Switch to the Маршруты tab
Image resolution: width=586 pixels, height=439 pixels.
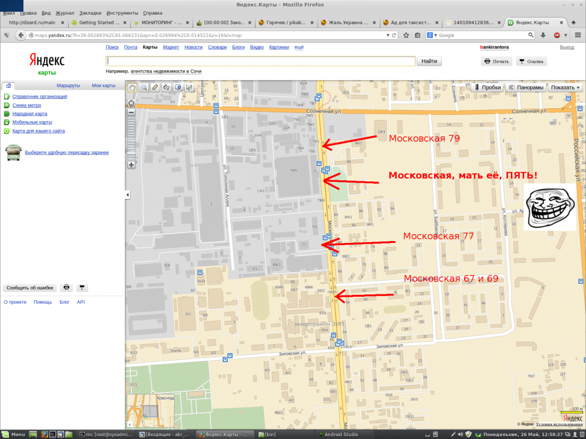coord(68,86)
